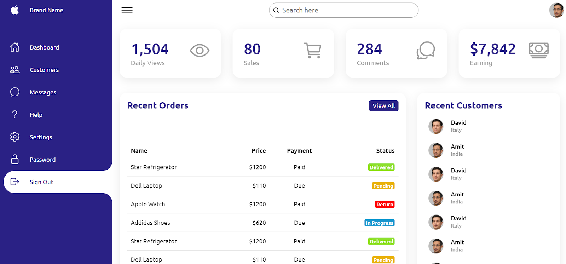Click the Customers people icon
This screenshot has width=566, height=264.
point(15,70)
